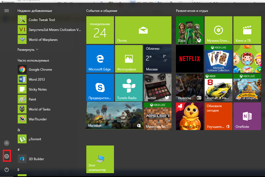This screenshot has width=265, height=177.
Task: Open the hamburger menu at top left
Action: point(7,10)
